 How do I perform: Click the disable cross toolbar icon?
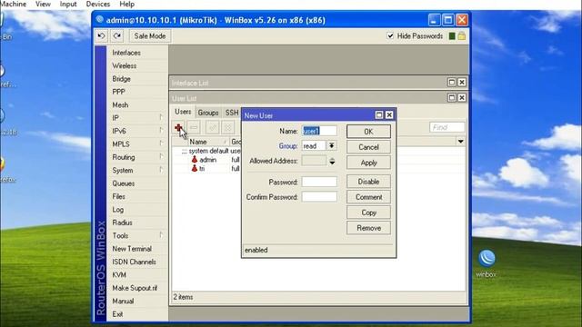point(228,127)
